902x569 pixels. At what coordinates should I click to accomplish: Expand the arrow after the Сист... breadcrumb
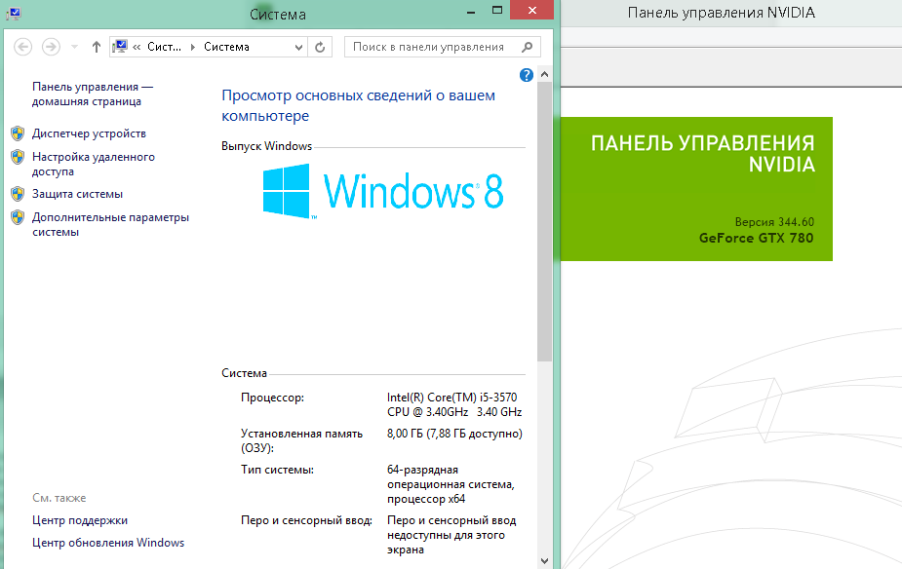pos(192,47)
